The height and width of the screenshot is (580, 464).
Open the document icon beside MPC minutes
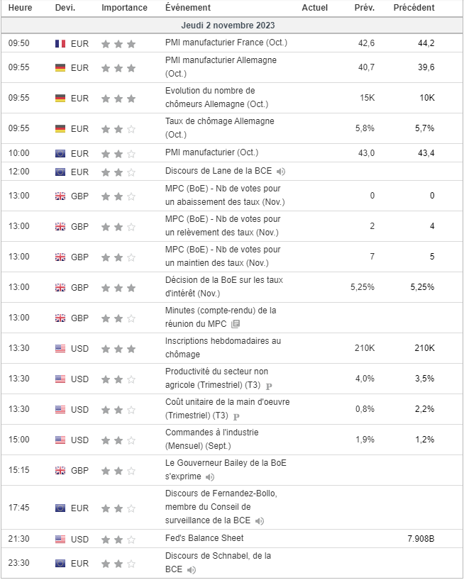click(x=236, y=324)
